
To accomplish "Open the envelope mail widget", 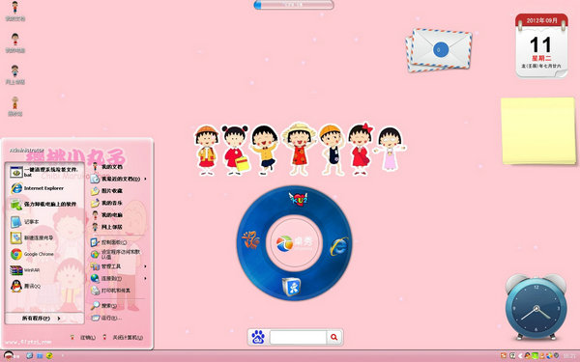I will click(439, 50).
